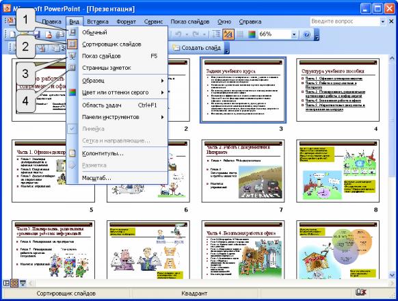Select slide 8 thumbnail with yellow notes

click(338, 171)
